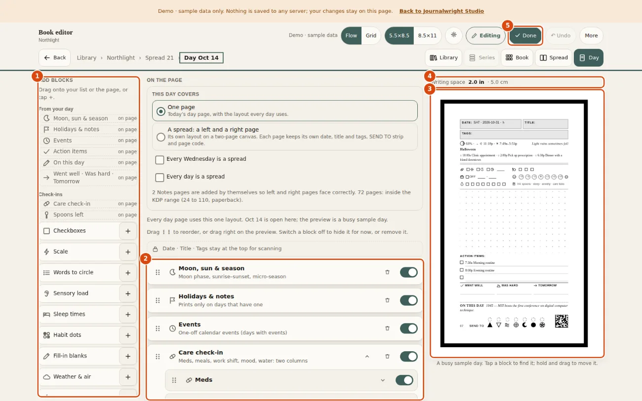
Task: Check Every Wednesday is a spread
Action: [x=160, y=159]
